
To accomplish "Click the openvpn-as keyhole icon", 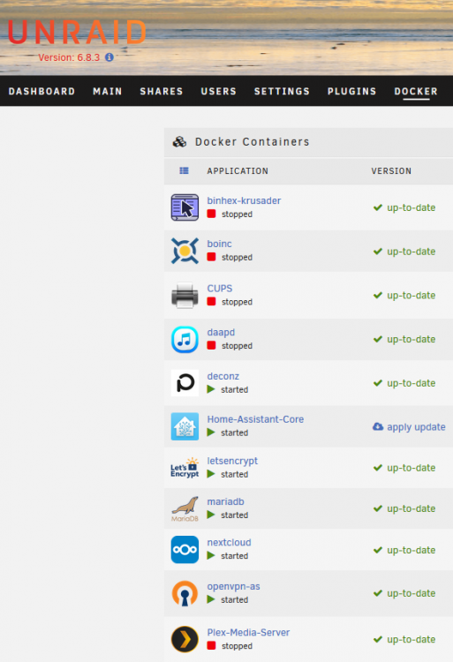I will click(x=185, y=593).
